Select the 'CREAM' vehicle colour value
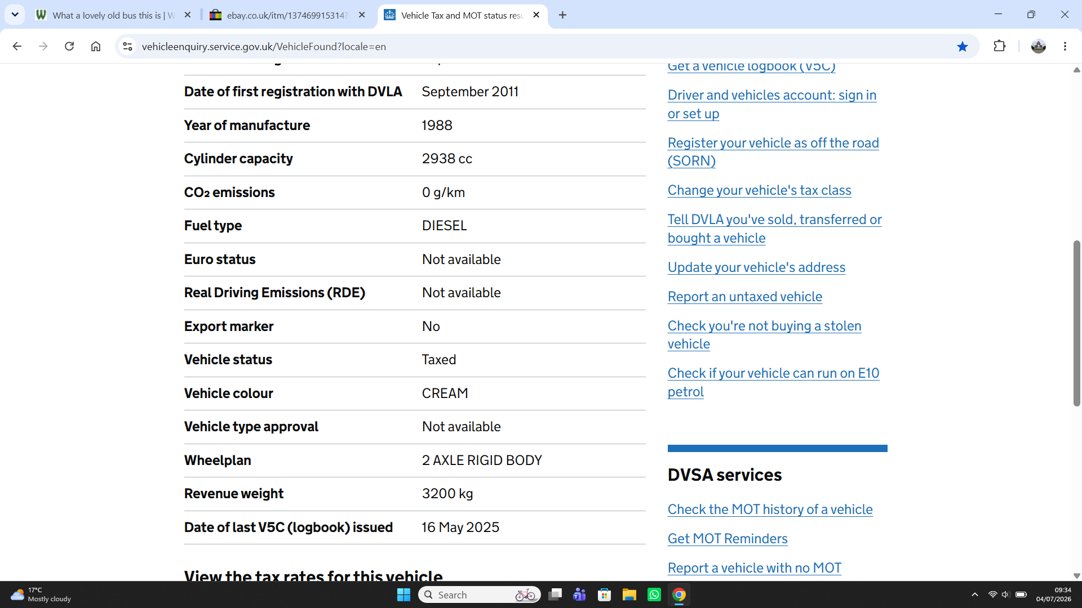Image resolution: width=1082 pixels, height=608 pixels. pos(445,394)
